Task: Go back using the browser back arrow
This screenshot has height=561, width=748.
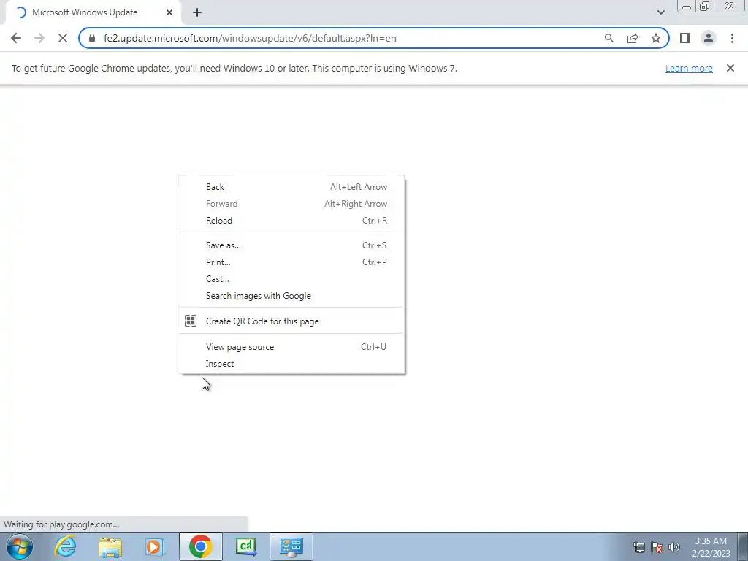Action: click(16, 38)
